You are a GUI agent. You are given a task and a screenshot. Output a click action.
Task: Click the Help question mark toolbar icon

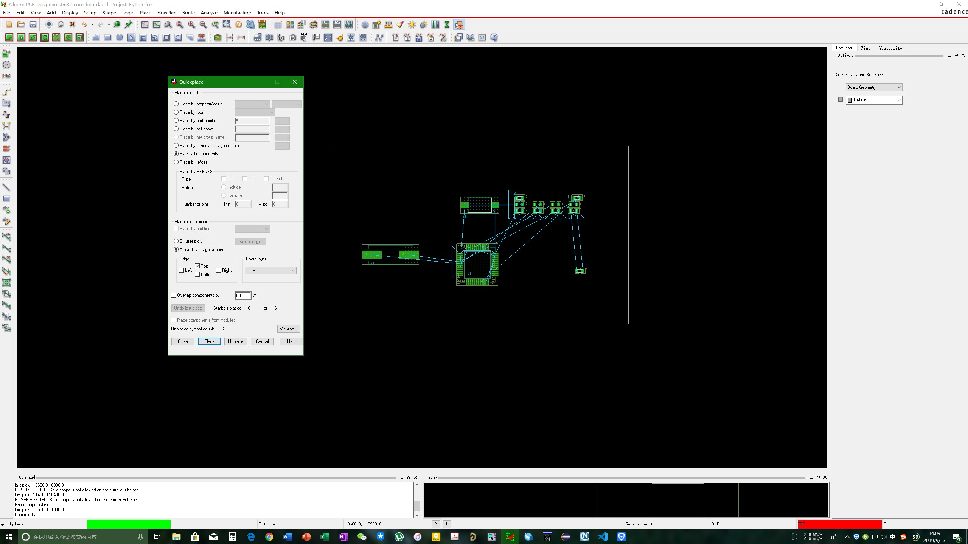click(x=494, y=37)
